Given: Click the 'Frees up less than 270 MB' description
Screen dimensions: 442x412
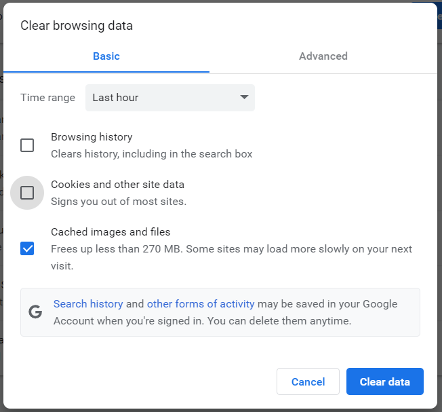Looking at the screenshot, I should [230, 249].
